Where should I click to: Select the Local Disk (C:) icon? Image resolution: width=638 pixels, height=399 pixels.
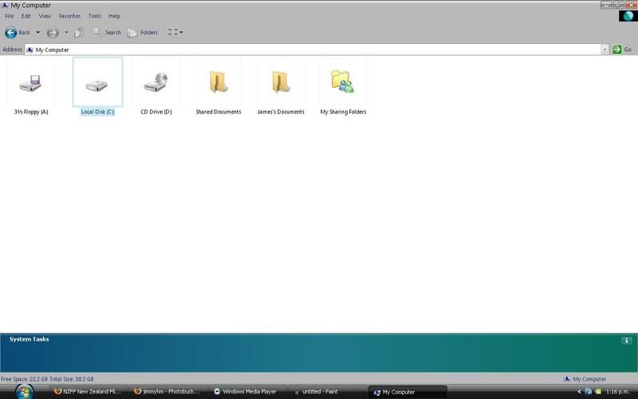click(x=97, y=83)
